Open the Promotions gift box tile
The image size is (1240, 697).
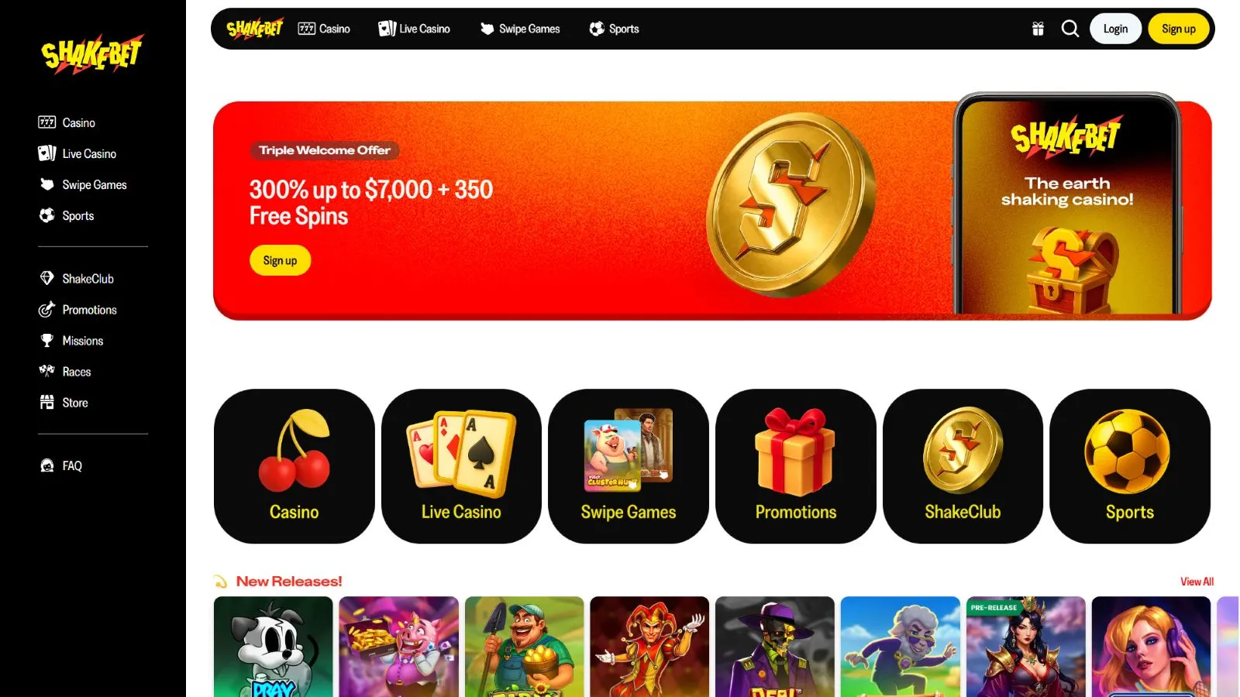pyautogui.click(x=796, y=466)
